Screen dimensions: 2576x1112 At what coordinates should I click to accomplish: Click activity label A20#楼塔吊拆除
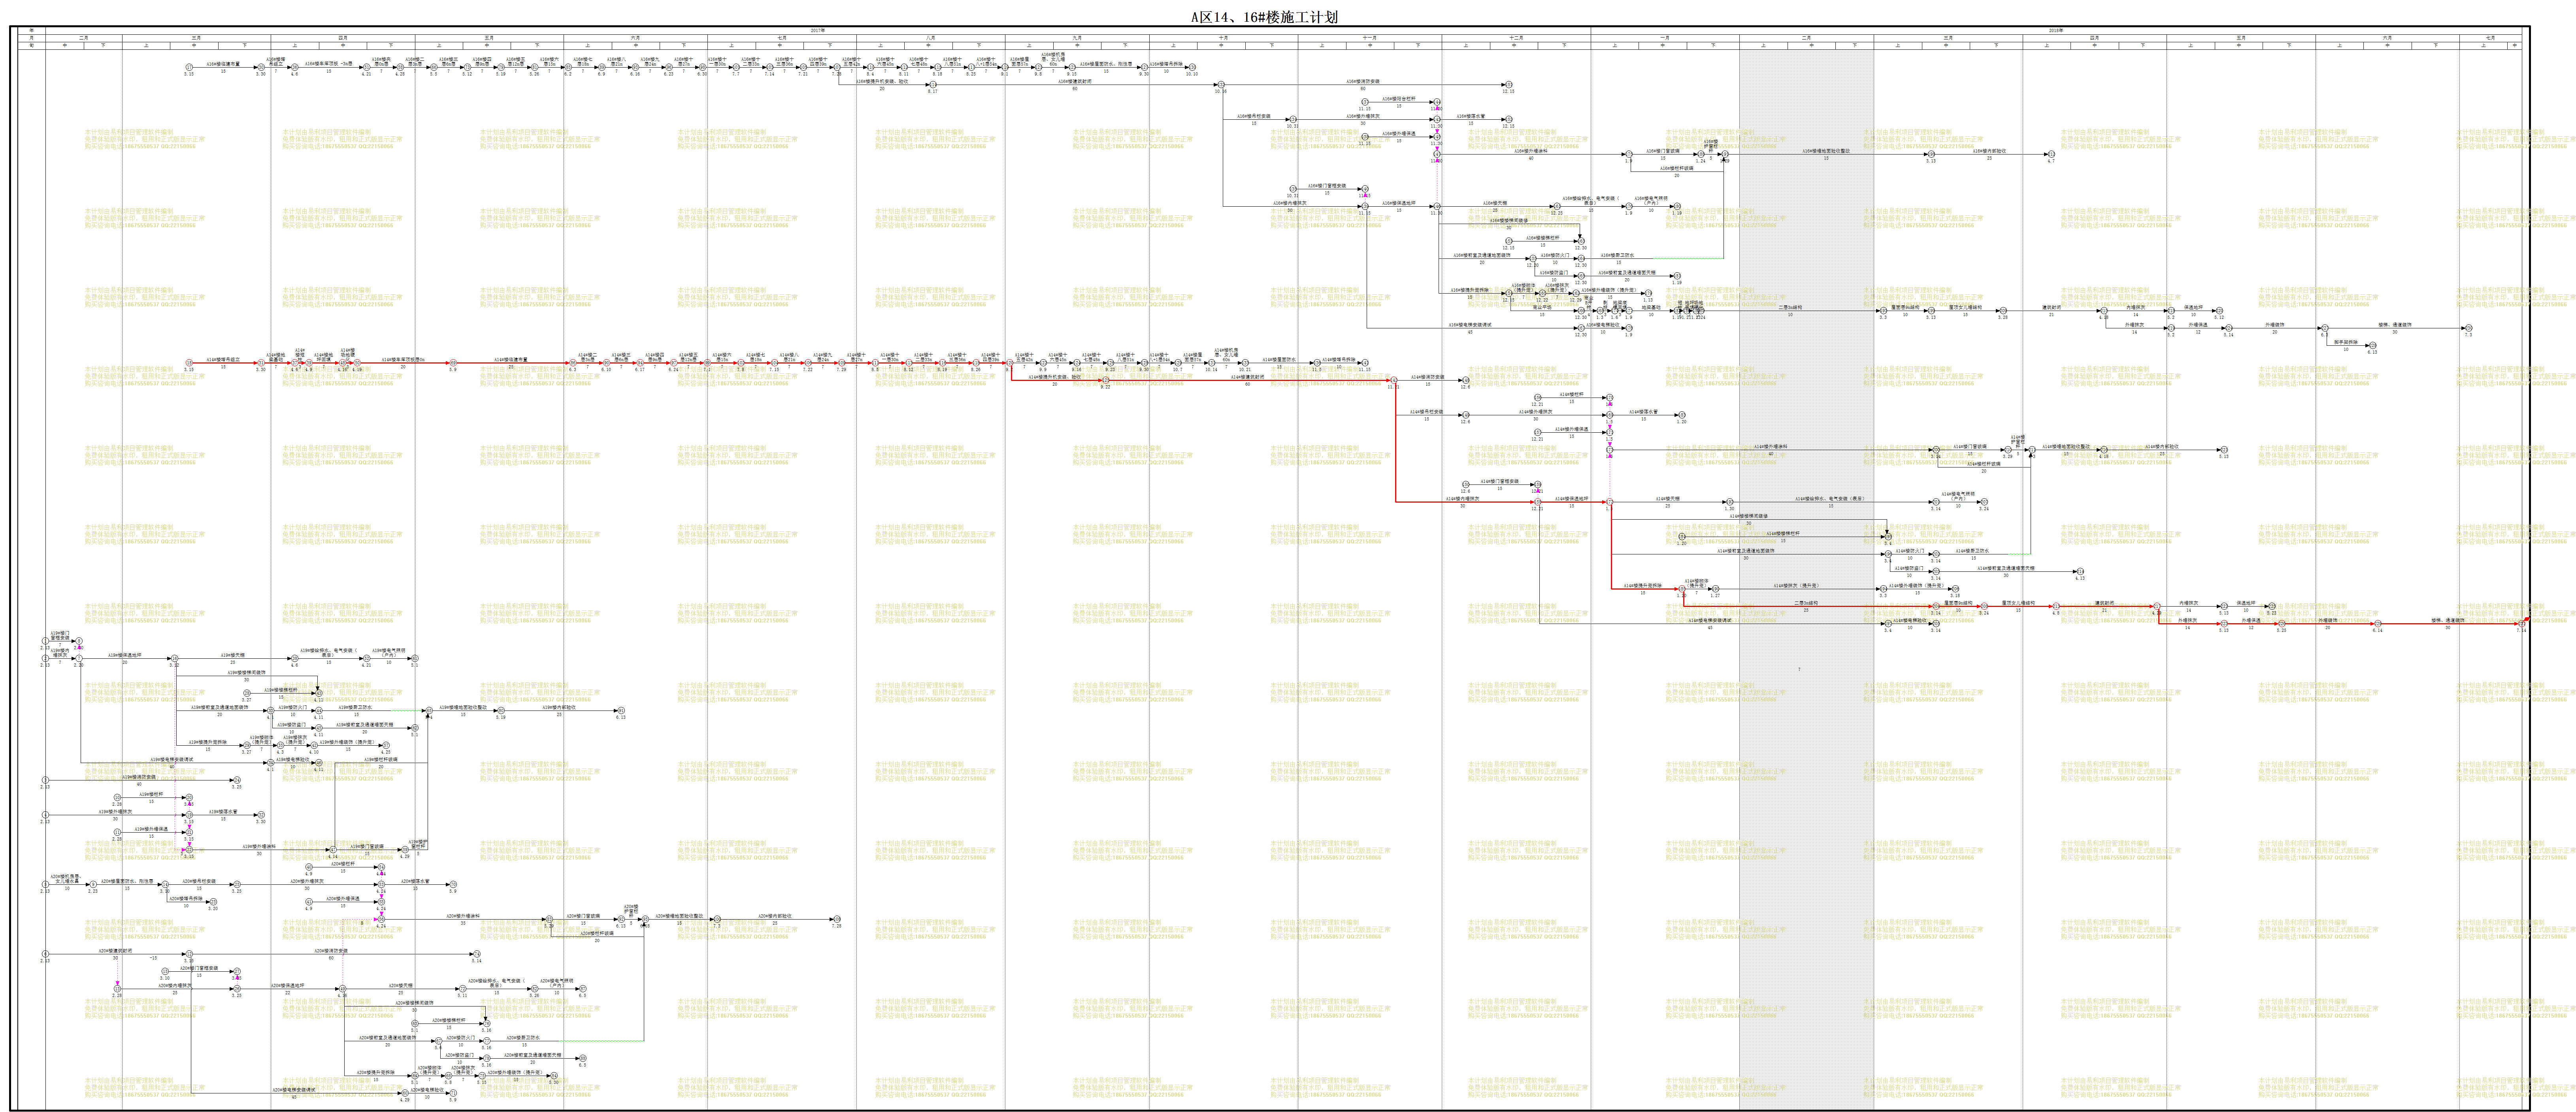click(x=186, y=899)
